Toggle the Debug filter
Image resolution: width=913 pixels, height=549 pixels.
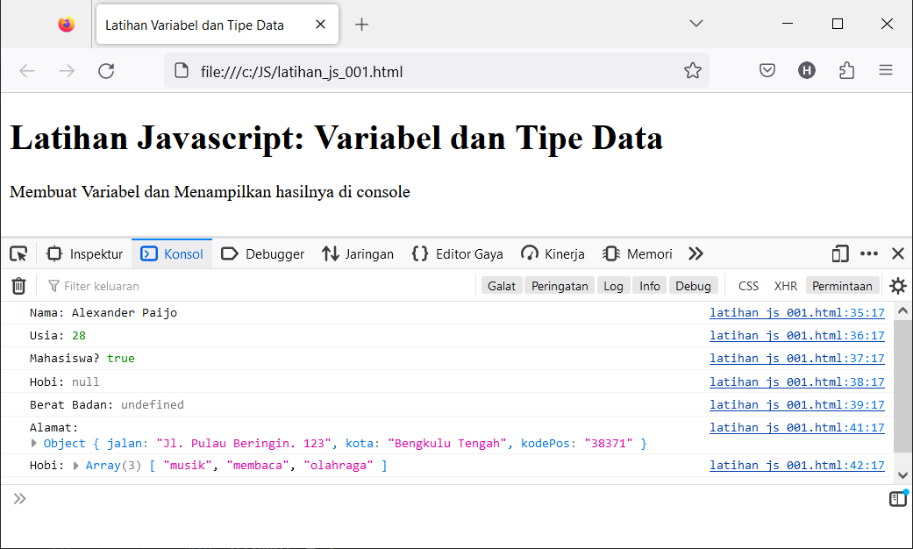693,286
